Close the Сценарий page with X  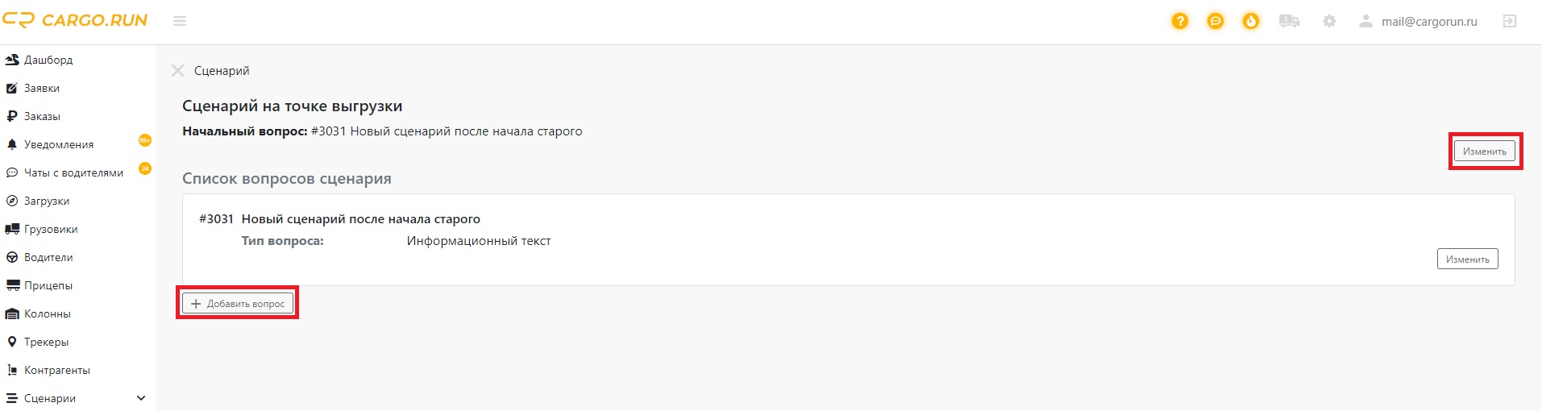tap(177, 71)
